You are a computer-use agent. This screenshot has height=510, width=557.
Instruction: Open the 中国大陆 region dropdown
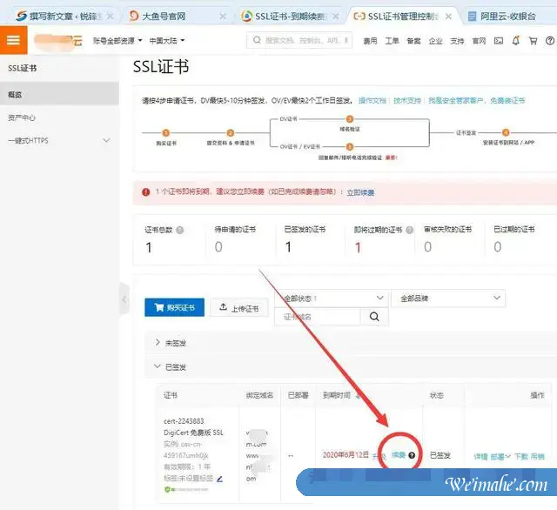click(x=166, y=41)
